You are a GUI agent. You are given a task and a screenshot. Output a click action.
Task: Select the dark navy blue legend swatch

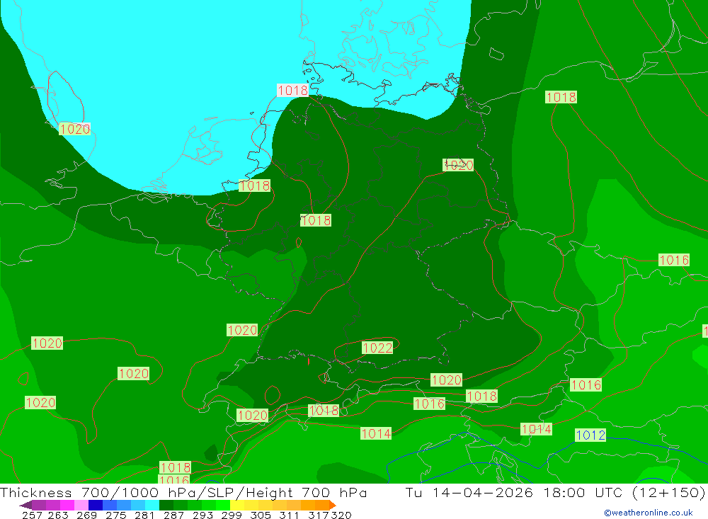click(96, 505)
